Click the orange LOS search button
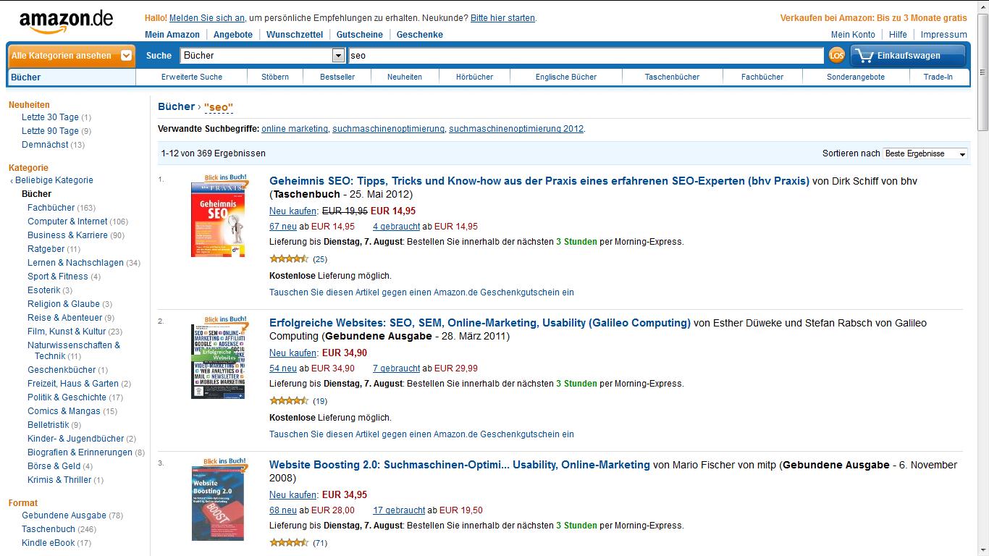The width and height of the screenshot is (989, 556). [836, 55]
